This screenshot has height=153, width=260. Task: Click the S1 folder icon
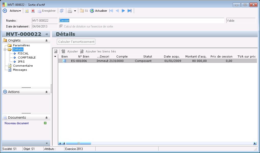click(82, 11)
